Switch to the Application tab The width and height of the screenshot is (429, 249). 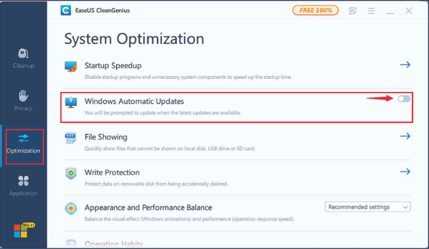[23, 185]
